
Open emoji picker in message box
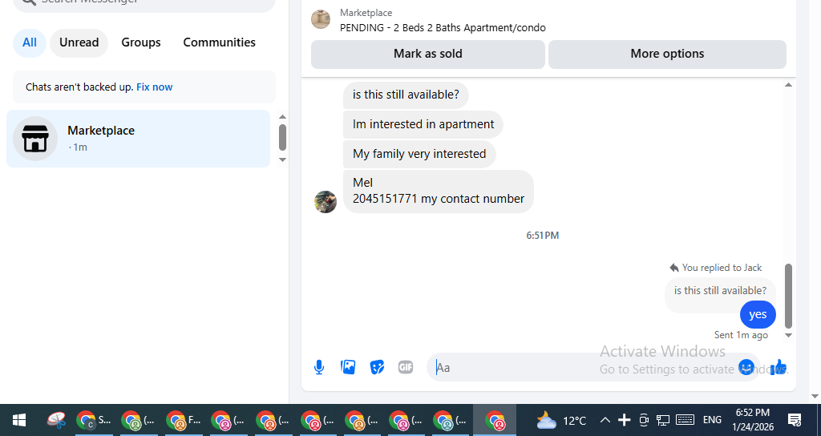click(746, 367)
